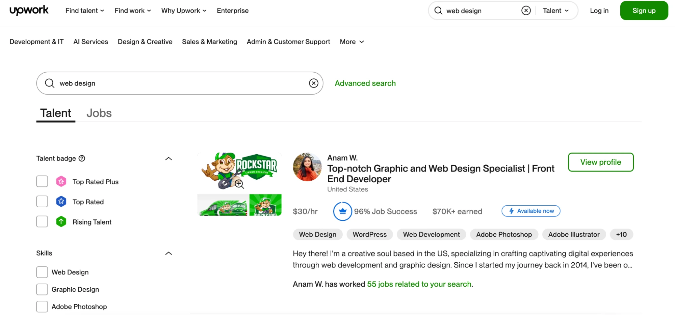The width and height of the screenshot is (675, 315).
Task: Check the Web Design skill checkbox
Action: point(42,272)
